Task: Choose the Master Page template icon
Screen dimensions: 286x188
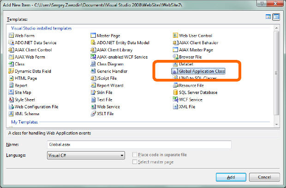Action: [x=93, y=35]
